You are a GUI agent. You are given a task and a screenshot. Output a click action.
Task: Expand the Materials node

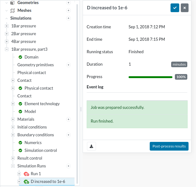(x=13, y=119)
